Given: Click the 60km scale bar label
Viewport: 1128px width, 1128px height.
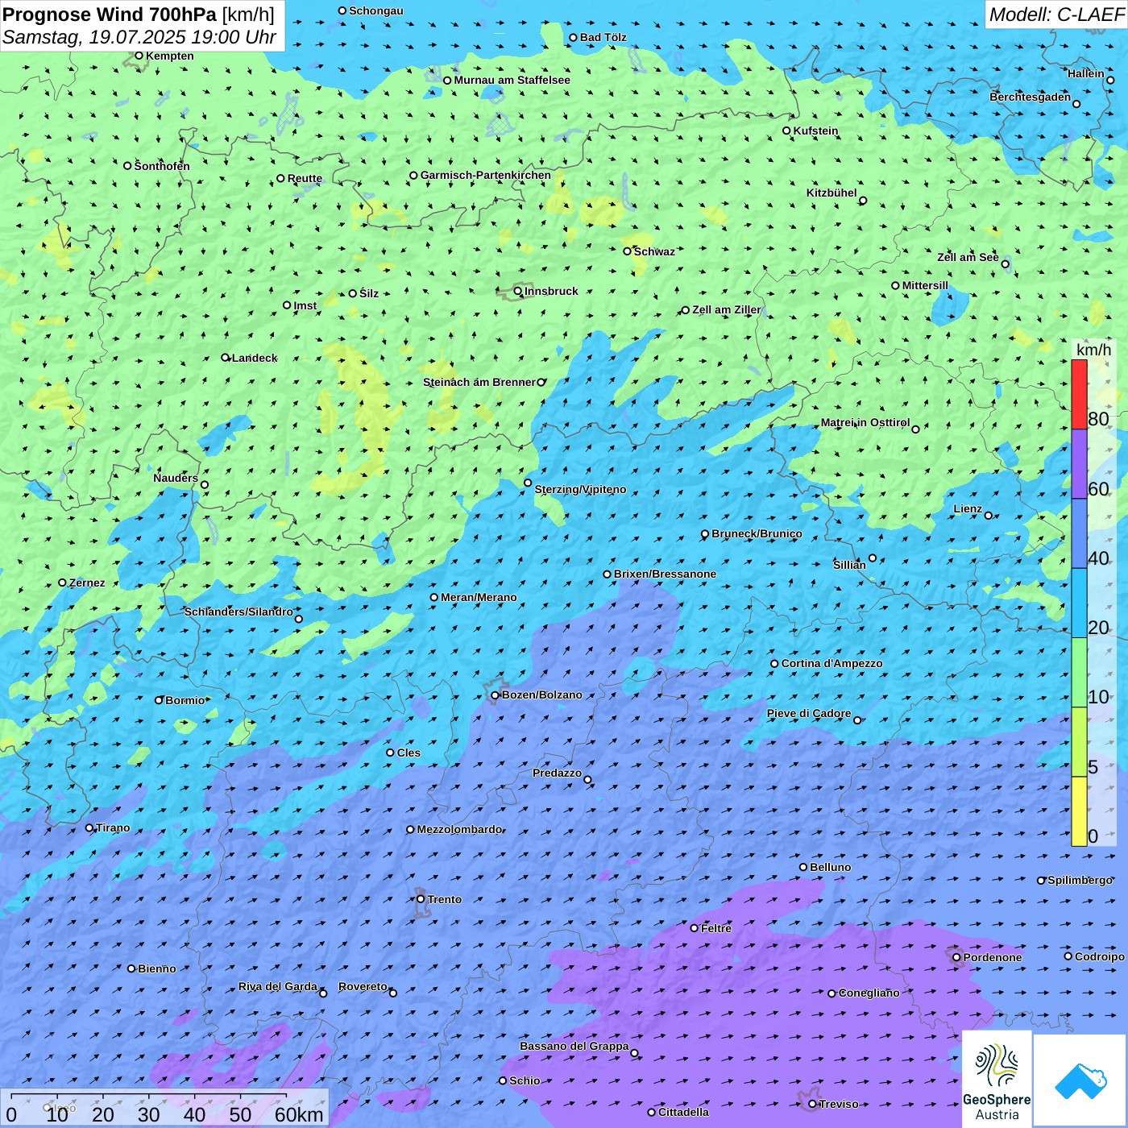Looking at the screenshot, I should coord(299,1114).
